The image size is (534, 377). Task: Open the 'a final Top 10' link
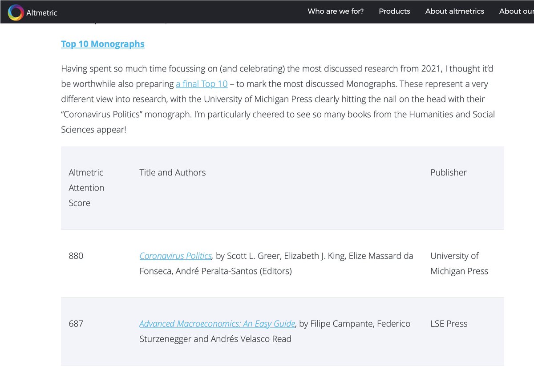coord(202,83)
